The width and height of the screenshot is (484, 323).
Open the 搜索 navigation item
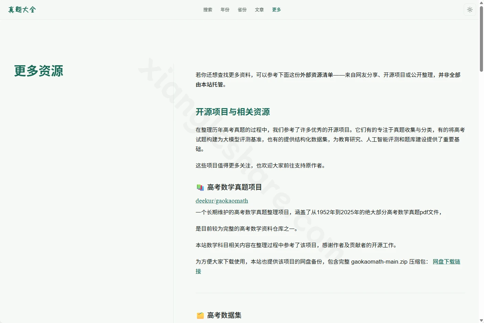(208, 10)
